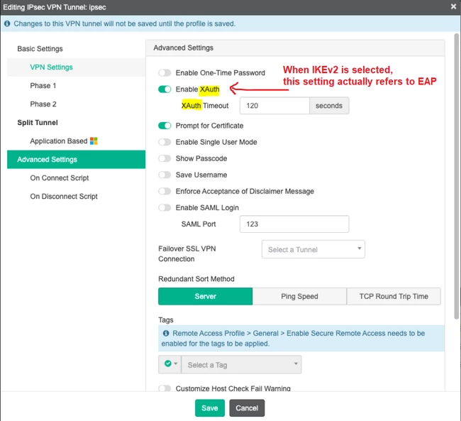This screenshot has width=461, height=421.
Task: Click the XAuth Timeout value field
Action: point(274,105)
